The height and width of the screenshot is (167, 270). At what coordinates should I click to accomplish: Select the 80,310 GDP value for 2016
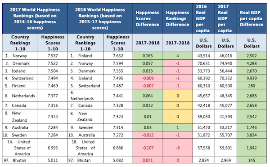pos(204,86)
